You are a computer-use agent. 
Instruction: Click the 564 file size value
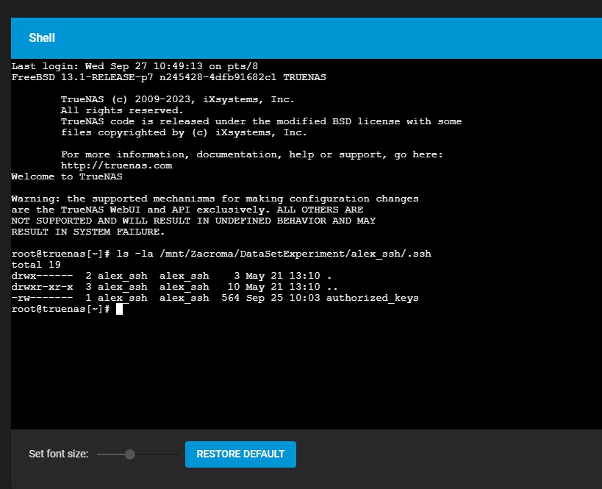(230, 298)
